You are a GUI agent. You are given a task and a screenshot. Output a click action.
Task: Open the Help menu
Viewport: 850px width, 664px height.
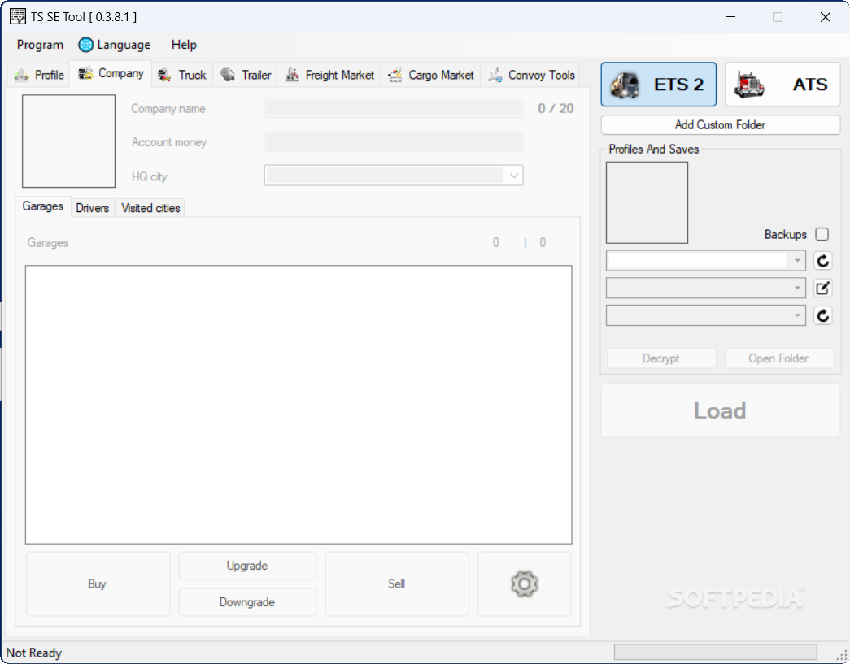[x=184, y=45]
